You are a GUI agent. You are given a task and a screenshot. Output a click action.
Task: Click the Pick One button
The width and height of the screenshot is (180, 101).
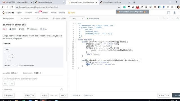(30, 95)
